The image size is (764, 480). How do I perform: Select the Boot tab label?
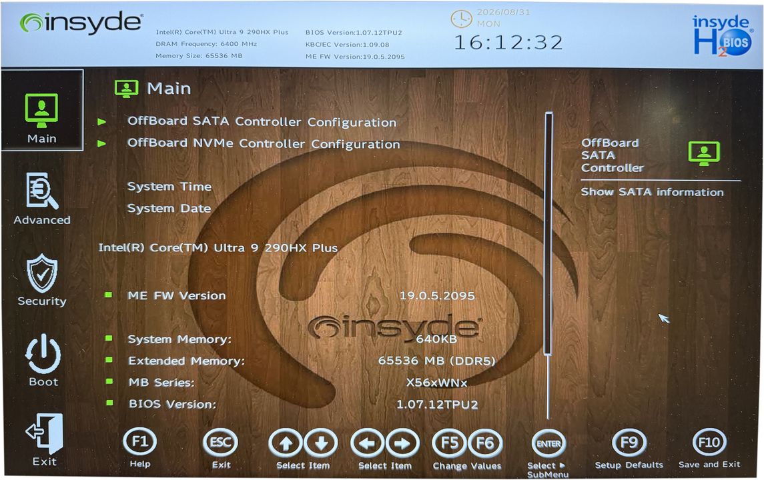point(43,382)
